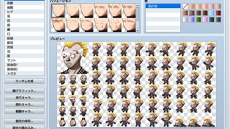Open 歩行キャラ... export dialog

(24, 98)
